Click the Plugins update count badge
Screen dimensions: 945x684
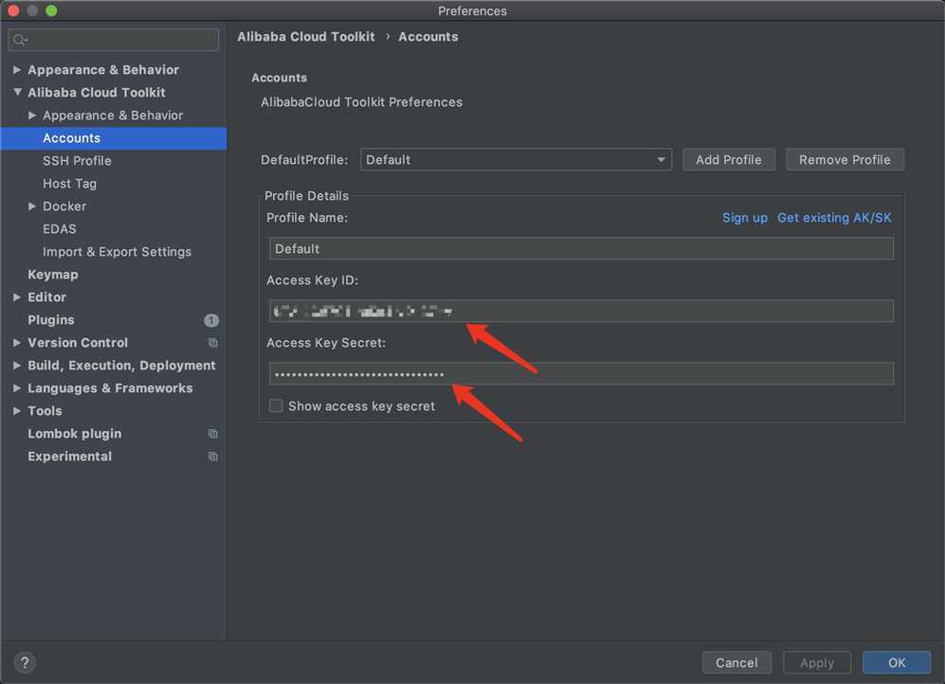tap(211, 320)
